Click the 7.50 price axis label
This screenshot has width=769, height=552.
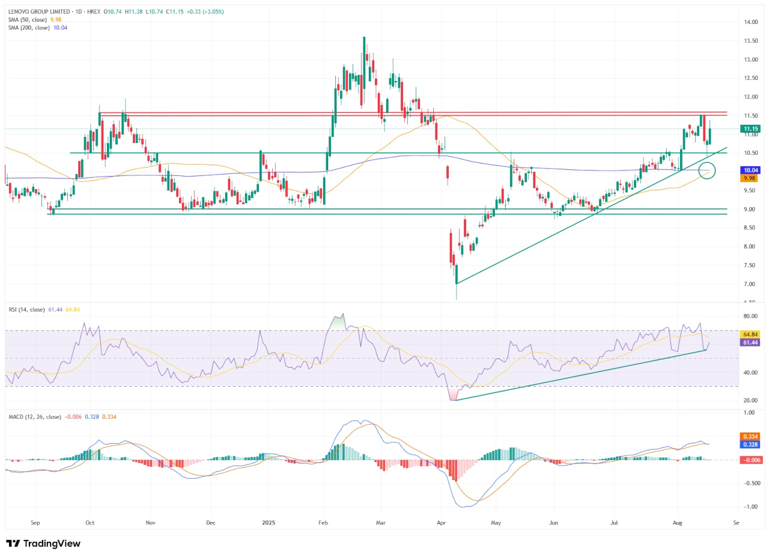click(x=751, y=265)
